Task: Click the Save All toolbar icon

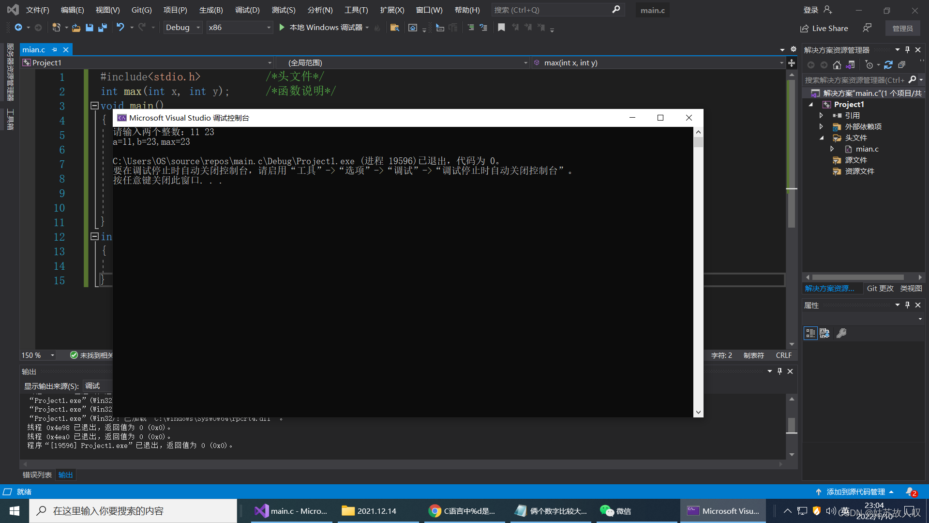Action: pos(103,28)
